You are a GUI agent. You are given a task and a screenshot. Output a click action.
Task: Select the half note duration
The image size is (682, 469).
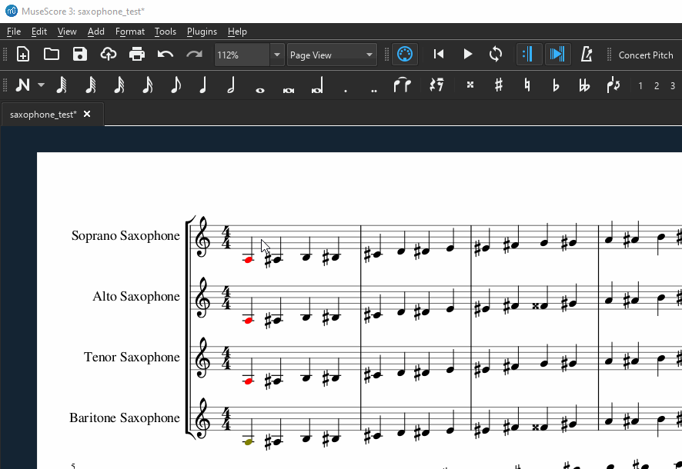tap(231, 85)
